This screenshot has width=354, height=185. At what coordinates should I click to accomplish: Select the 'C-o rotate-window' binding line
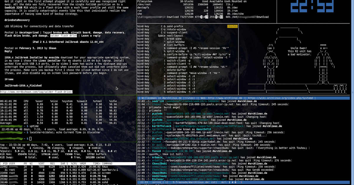click(162, 29)
